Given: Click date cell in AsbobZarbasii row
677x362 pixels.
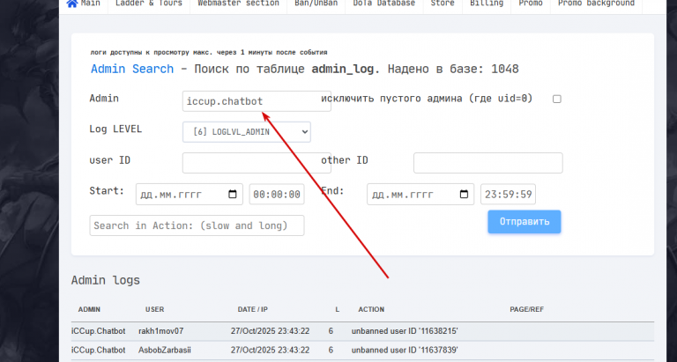Looking at the screenshot, I should point(270,350).
